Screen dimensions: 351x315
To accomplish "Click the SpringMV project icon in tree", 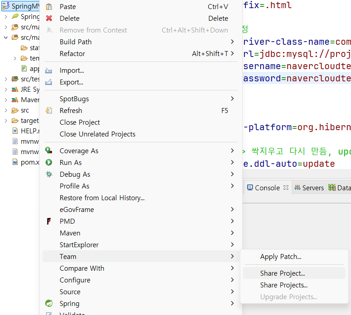I will click(5, 6).
